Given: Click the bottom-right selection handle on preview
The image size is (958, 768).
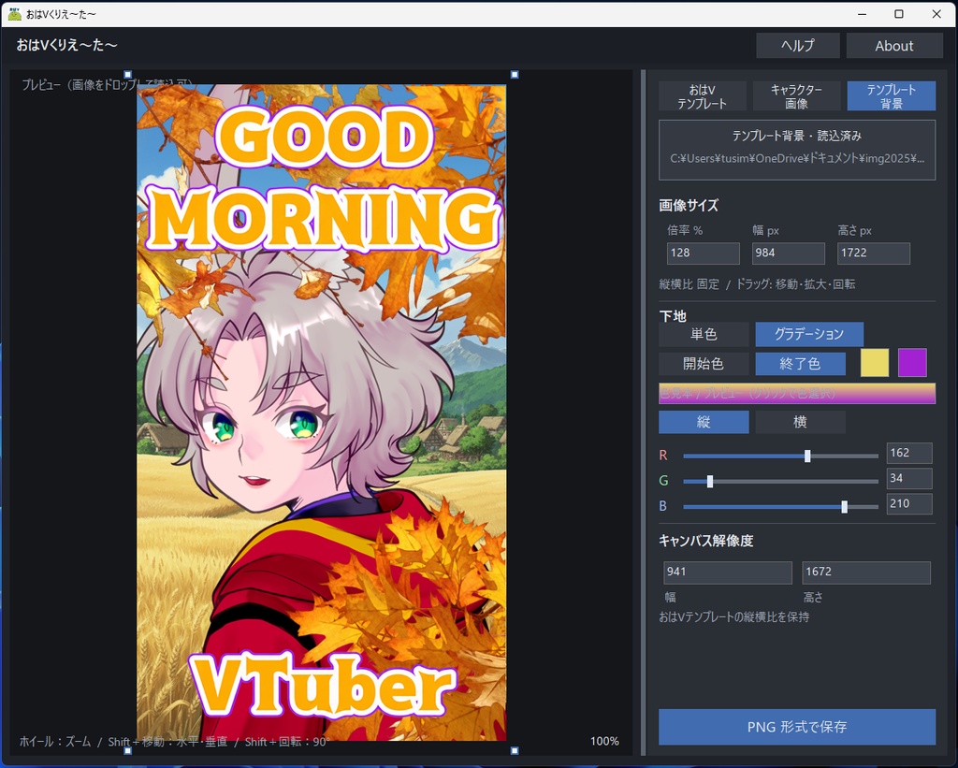Looking at the screenshot, I should [515, 751].
